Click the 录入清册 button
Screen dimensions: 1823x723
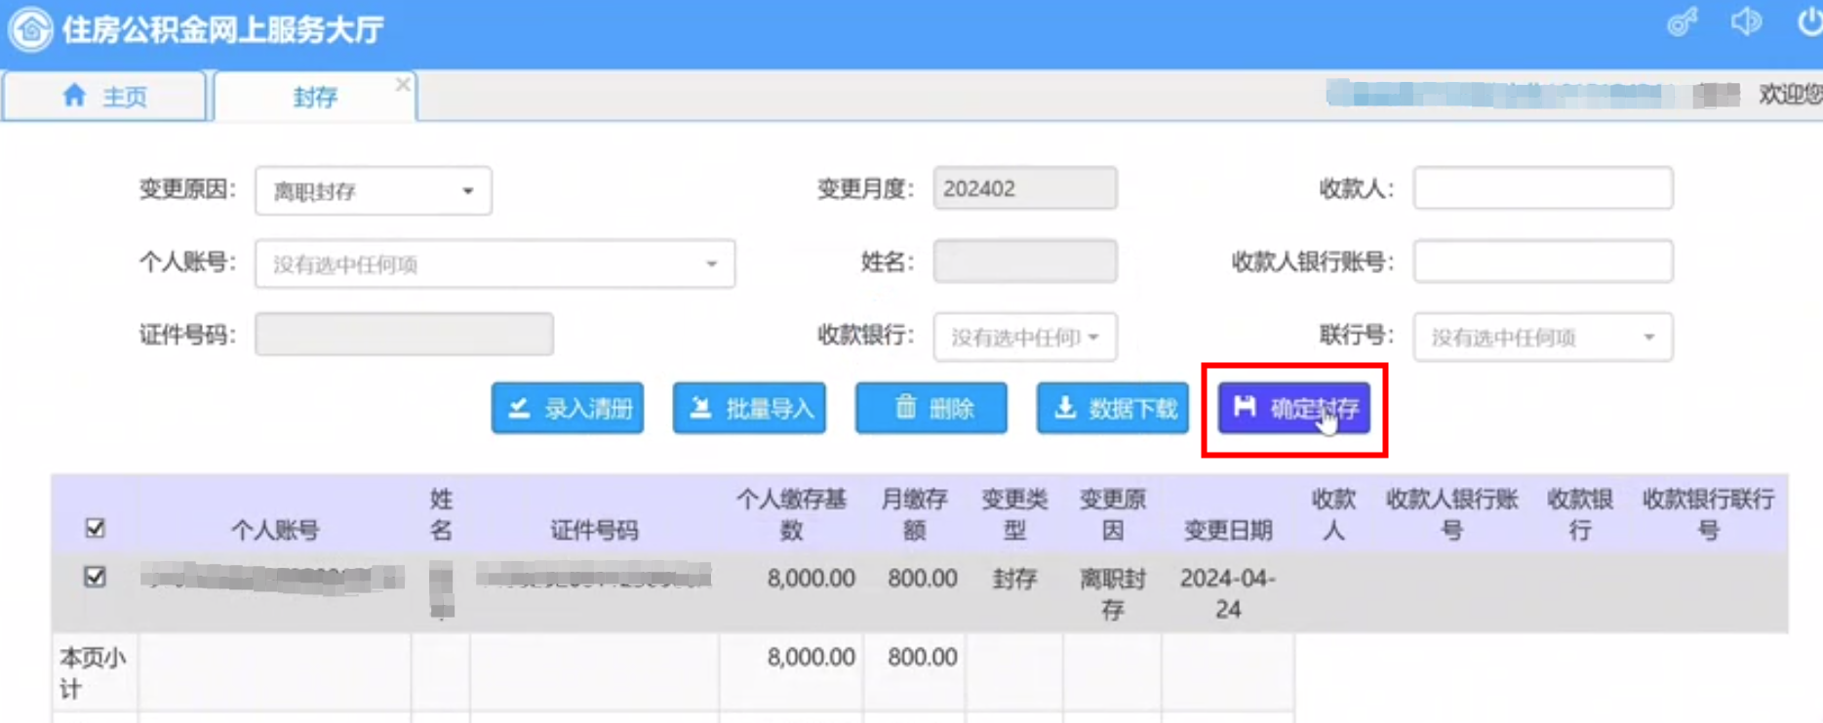[x=568, y=408]
